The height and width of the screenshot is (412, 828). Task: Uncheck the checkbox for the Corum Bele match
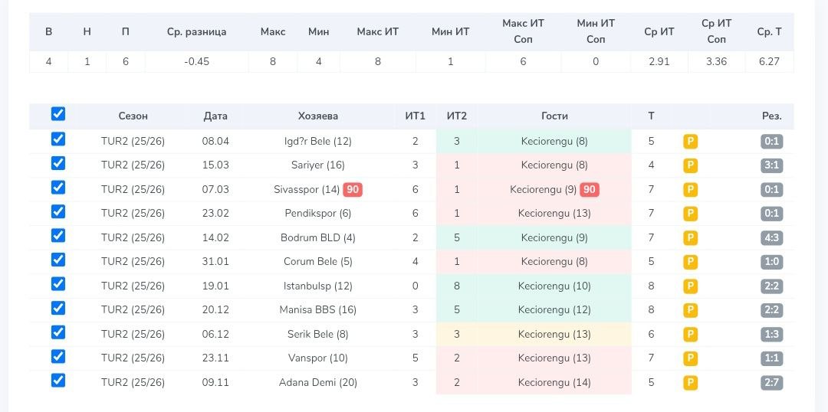pos(58,260)
